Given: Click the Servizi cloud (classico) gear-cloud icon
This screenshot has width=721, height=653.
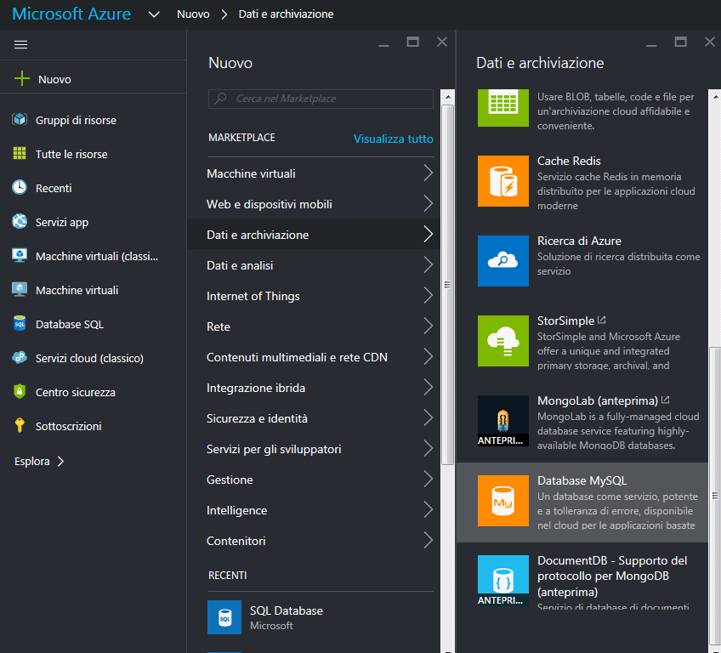Looking at the screenshot, I should [20, 358].
